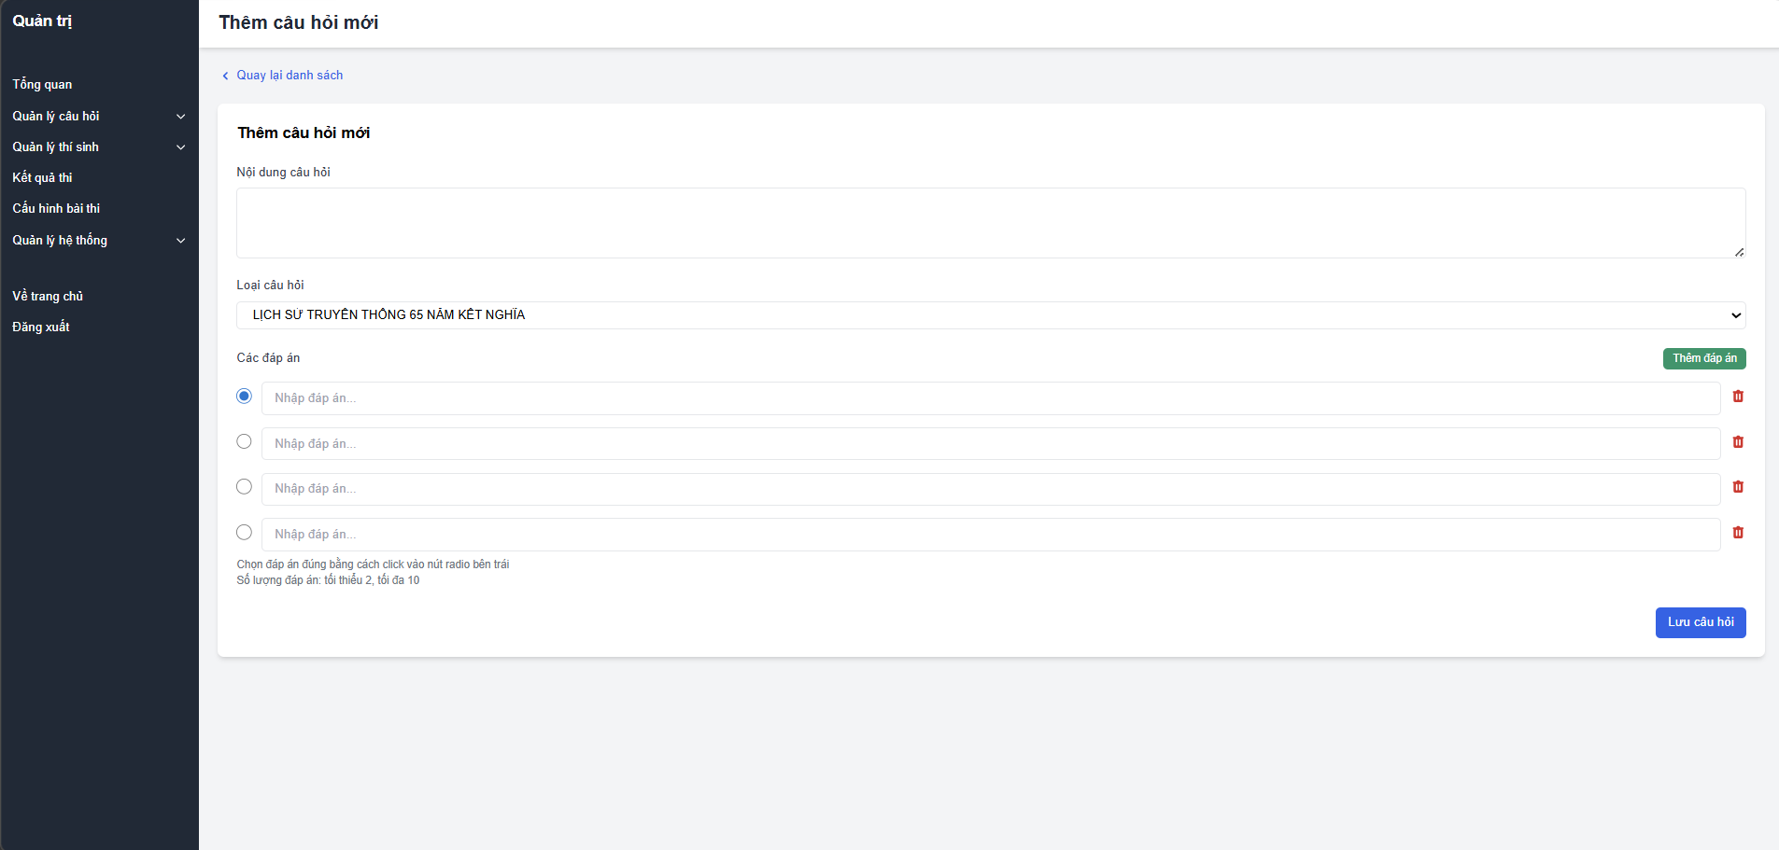The height and width of the screenshot is (850, 1779).
Task: Click the textarea resize handle
Action: tap(1739, 252)
